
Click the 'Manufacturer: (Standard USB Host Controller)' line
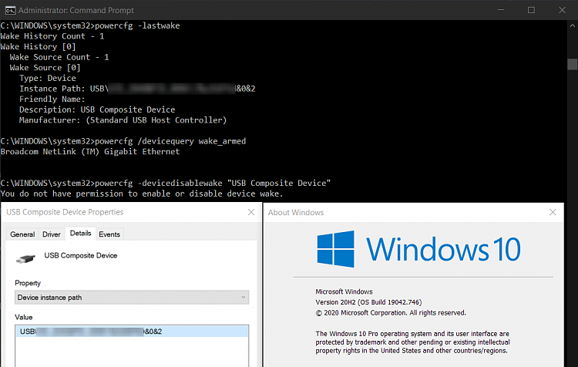click(123, 120)
